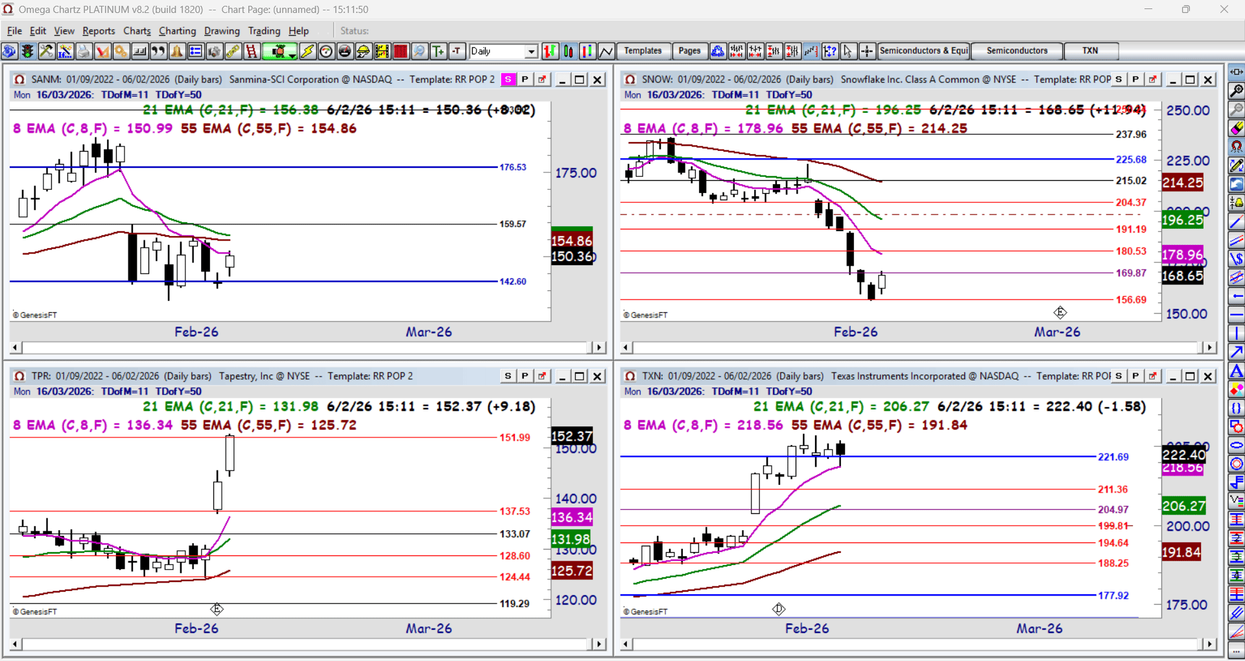Open the Pages dropdown button

(x=689, y=51)
